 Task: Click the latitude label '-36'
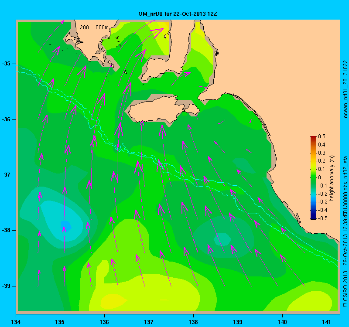6,119
